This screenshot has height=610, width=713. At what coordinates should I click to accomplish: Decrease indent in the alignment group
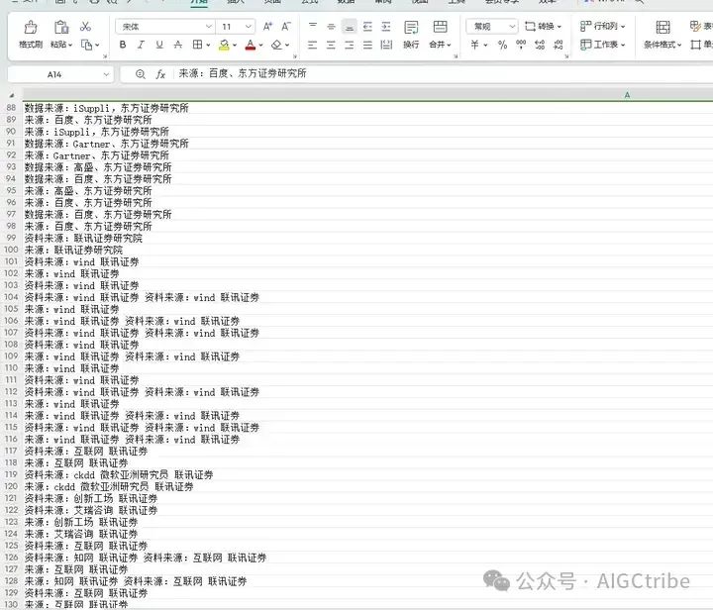(367, 27)
